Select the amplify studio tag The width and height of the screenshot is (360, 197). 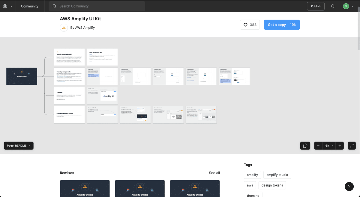pyautogui.click(x=277, y=175)
